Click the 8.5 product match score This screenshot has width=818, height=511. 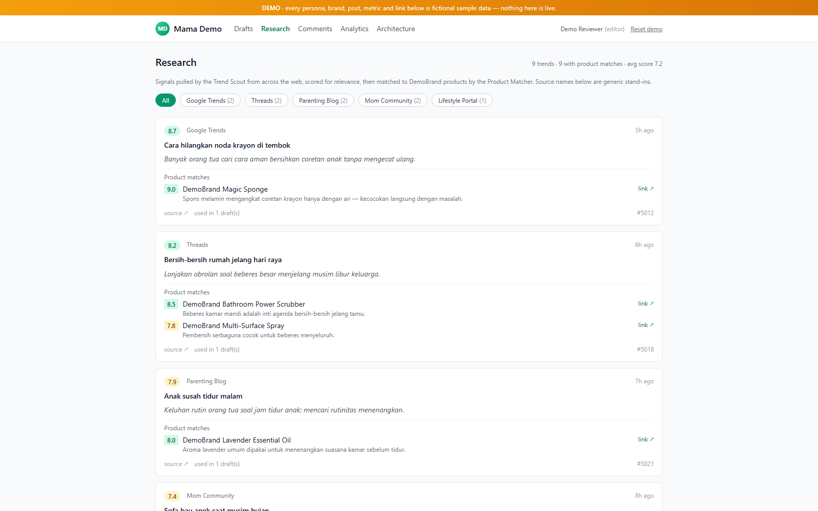[171, 304]
